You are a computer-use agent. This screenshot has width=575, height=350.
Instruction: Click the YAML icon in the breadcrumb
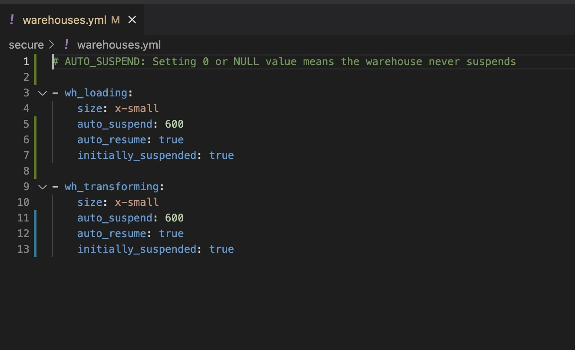click(66, 44)
